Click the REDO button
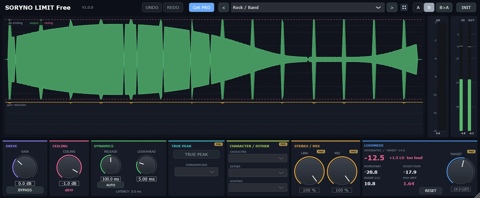The image size is (480, 198). (x=173, y=7)
